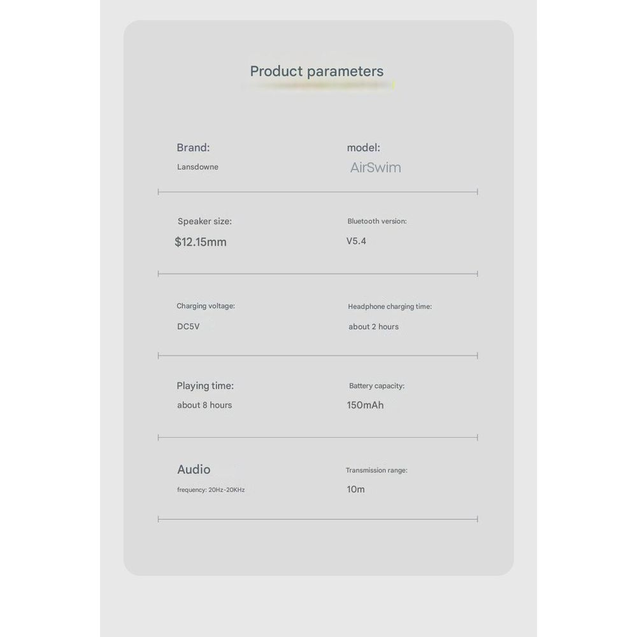
Task: Select the about 2 hours value
Action: [373, 327]
